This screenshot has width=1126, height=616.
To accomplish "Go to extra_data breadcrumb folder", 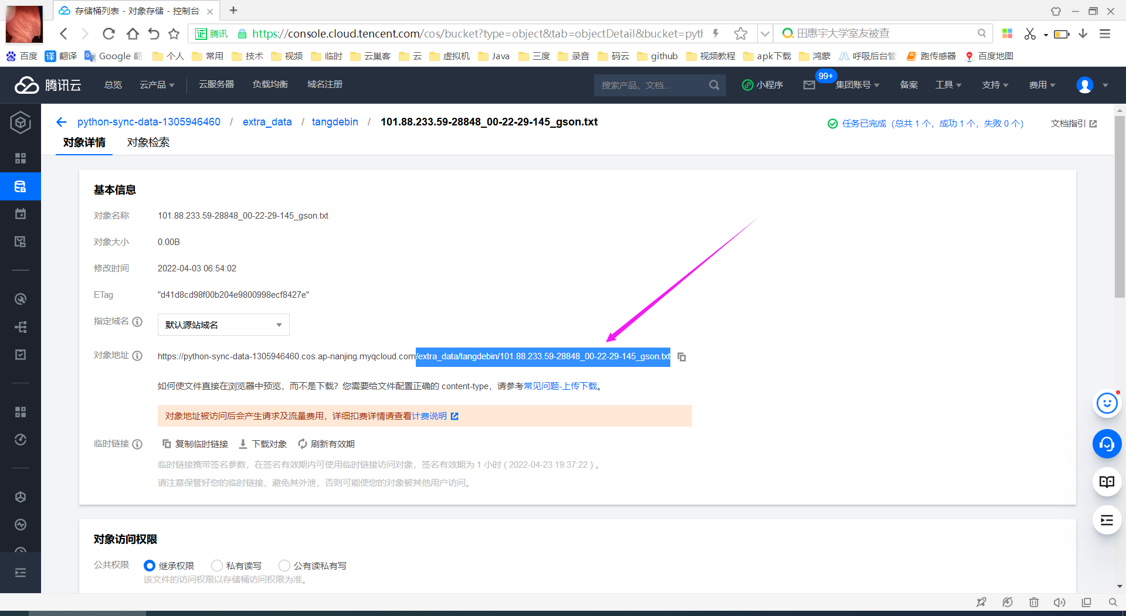I will 267,122.
